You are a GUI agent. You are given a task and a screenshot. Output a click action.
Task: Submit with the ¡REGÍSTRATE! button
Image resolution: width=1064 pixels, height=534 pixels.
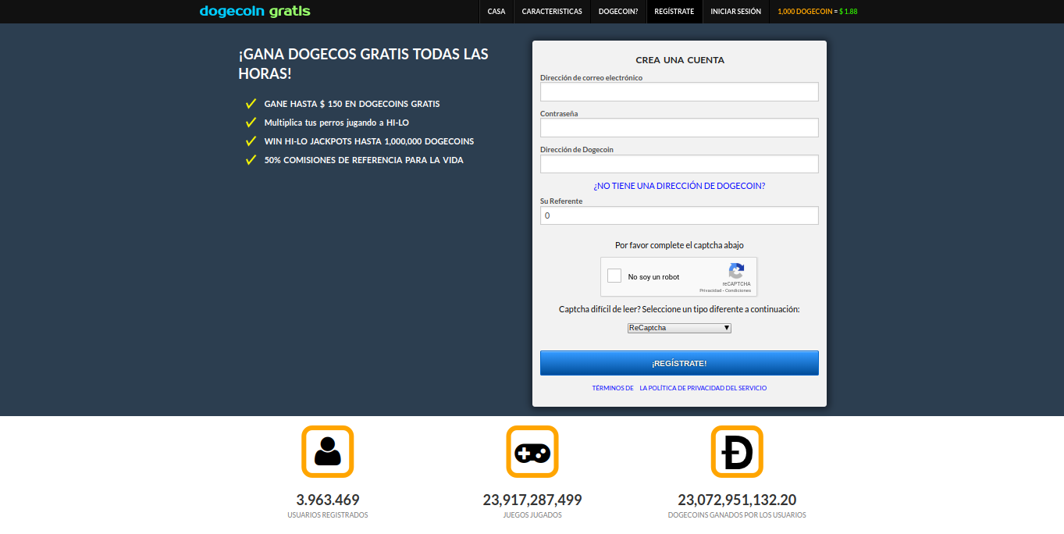[x=679, y=363]
